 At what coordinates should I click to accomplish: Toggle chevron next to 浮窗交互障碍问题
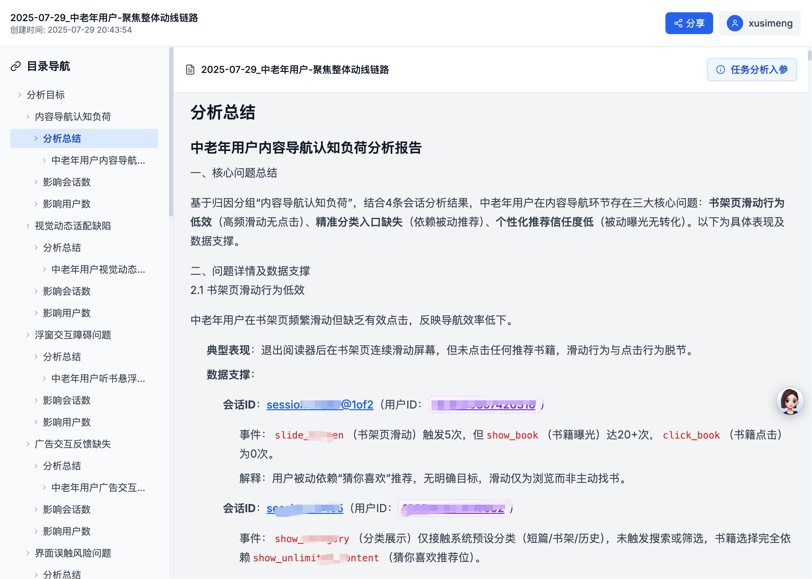click(28, 335)
